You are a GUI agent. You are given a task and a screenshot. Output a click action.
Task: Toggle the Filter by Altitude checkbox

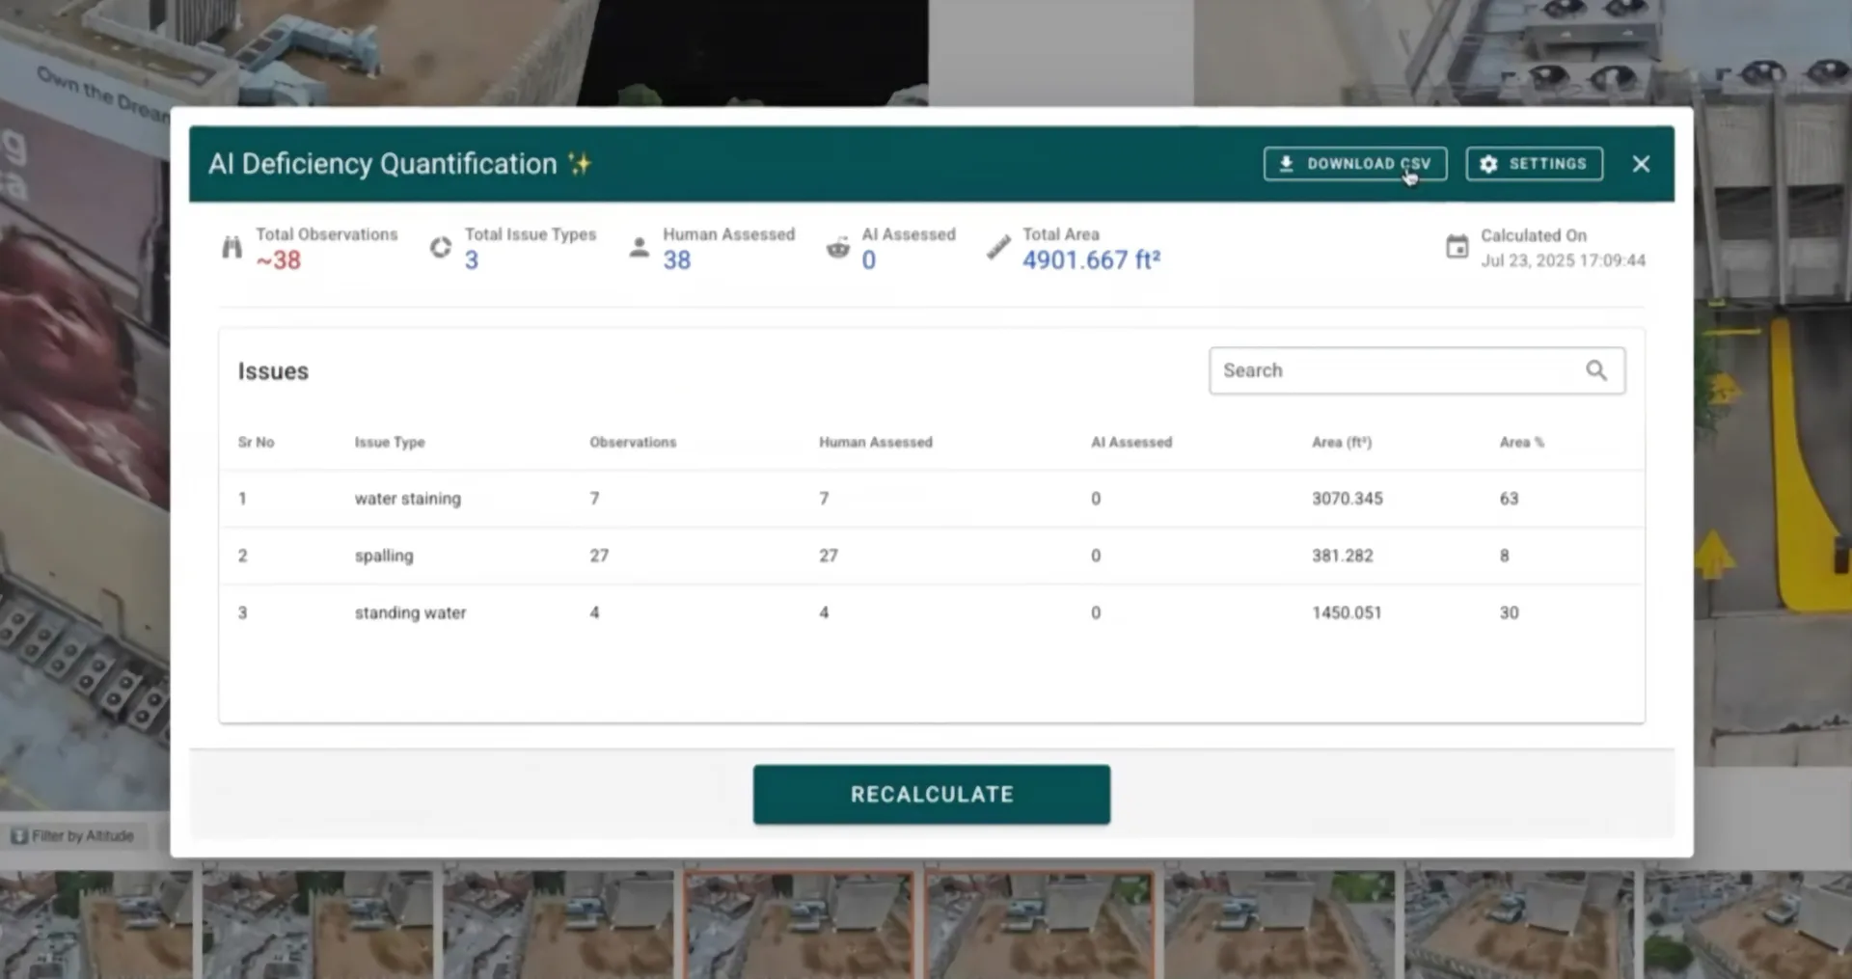(19, 836)
